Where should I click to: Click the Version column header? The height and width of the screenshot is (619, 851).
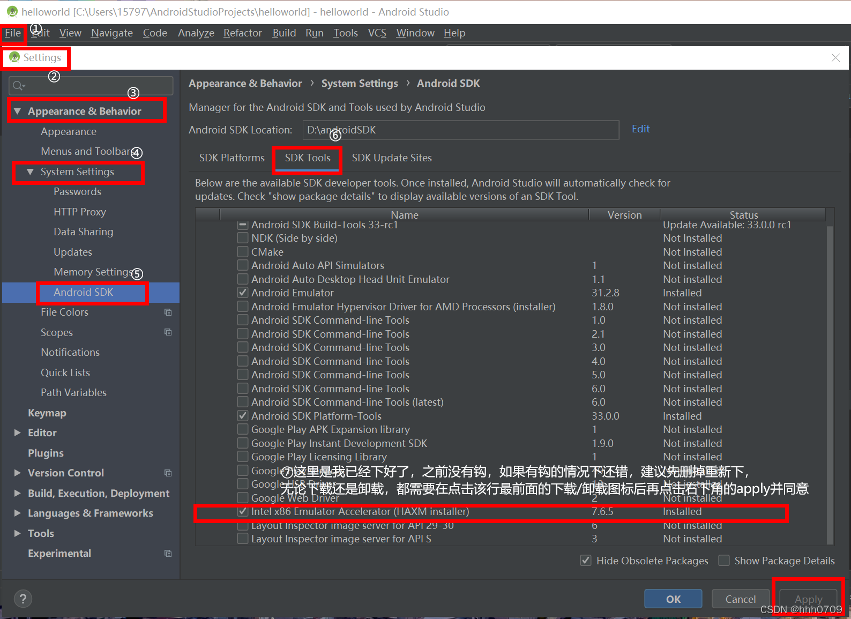coord(624,215)
